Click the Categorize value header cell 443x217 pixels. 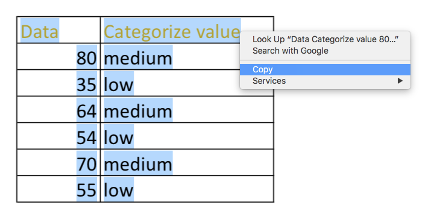(187, 30)
